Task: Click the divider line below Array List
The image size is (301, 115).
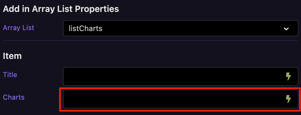Action: click(150, 40)
